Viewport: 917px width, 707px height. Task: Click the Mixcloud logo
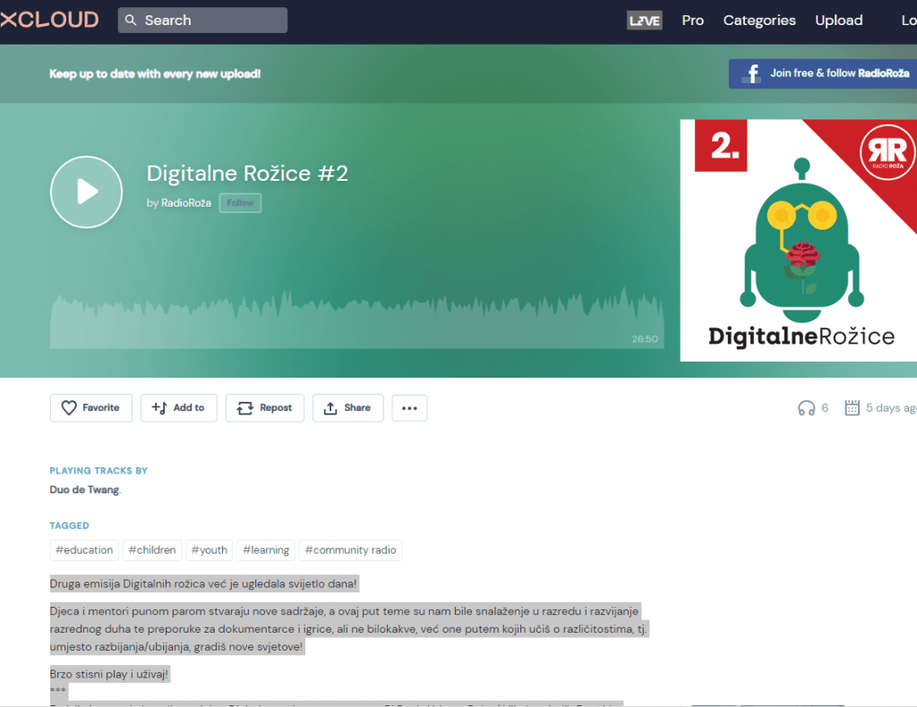click(x=49, y=20)
